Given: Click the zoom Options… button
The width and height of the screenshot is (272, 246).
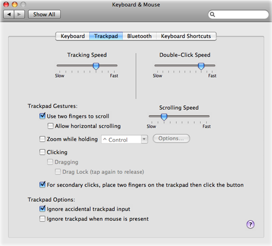Looking at the screenshot, I should [x=171, y=139].
